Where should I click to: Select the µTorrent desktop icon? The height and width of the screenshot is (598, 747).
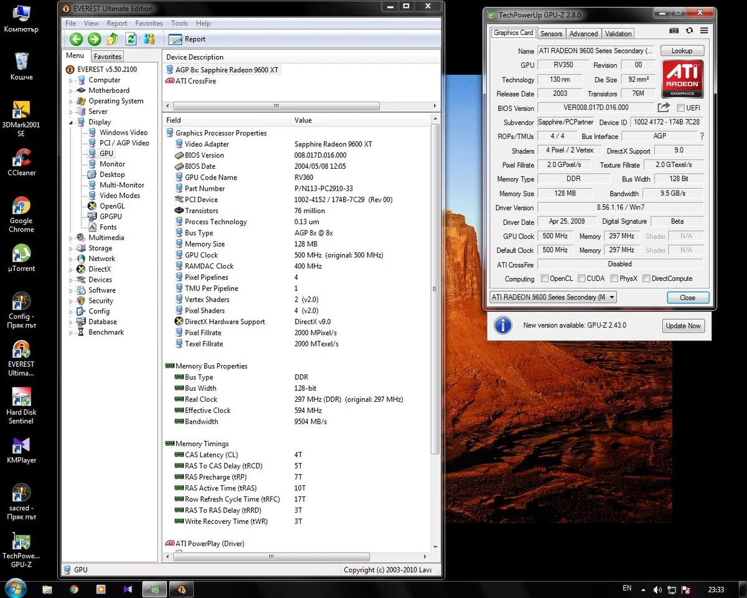21,258
